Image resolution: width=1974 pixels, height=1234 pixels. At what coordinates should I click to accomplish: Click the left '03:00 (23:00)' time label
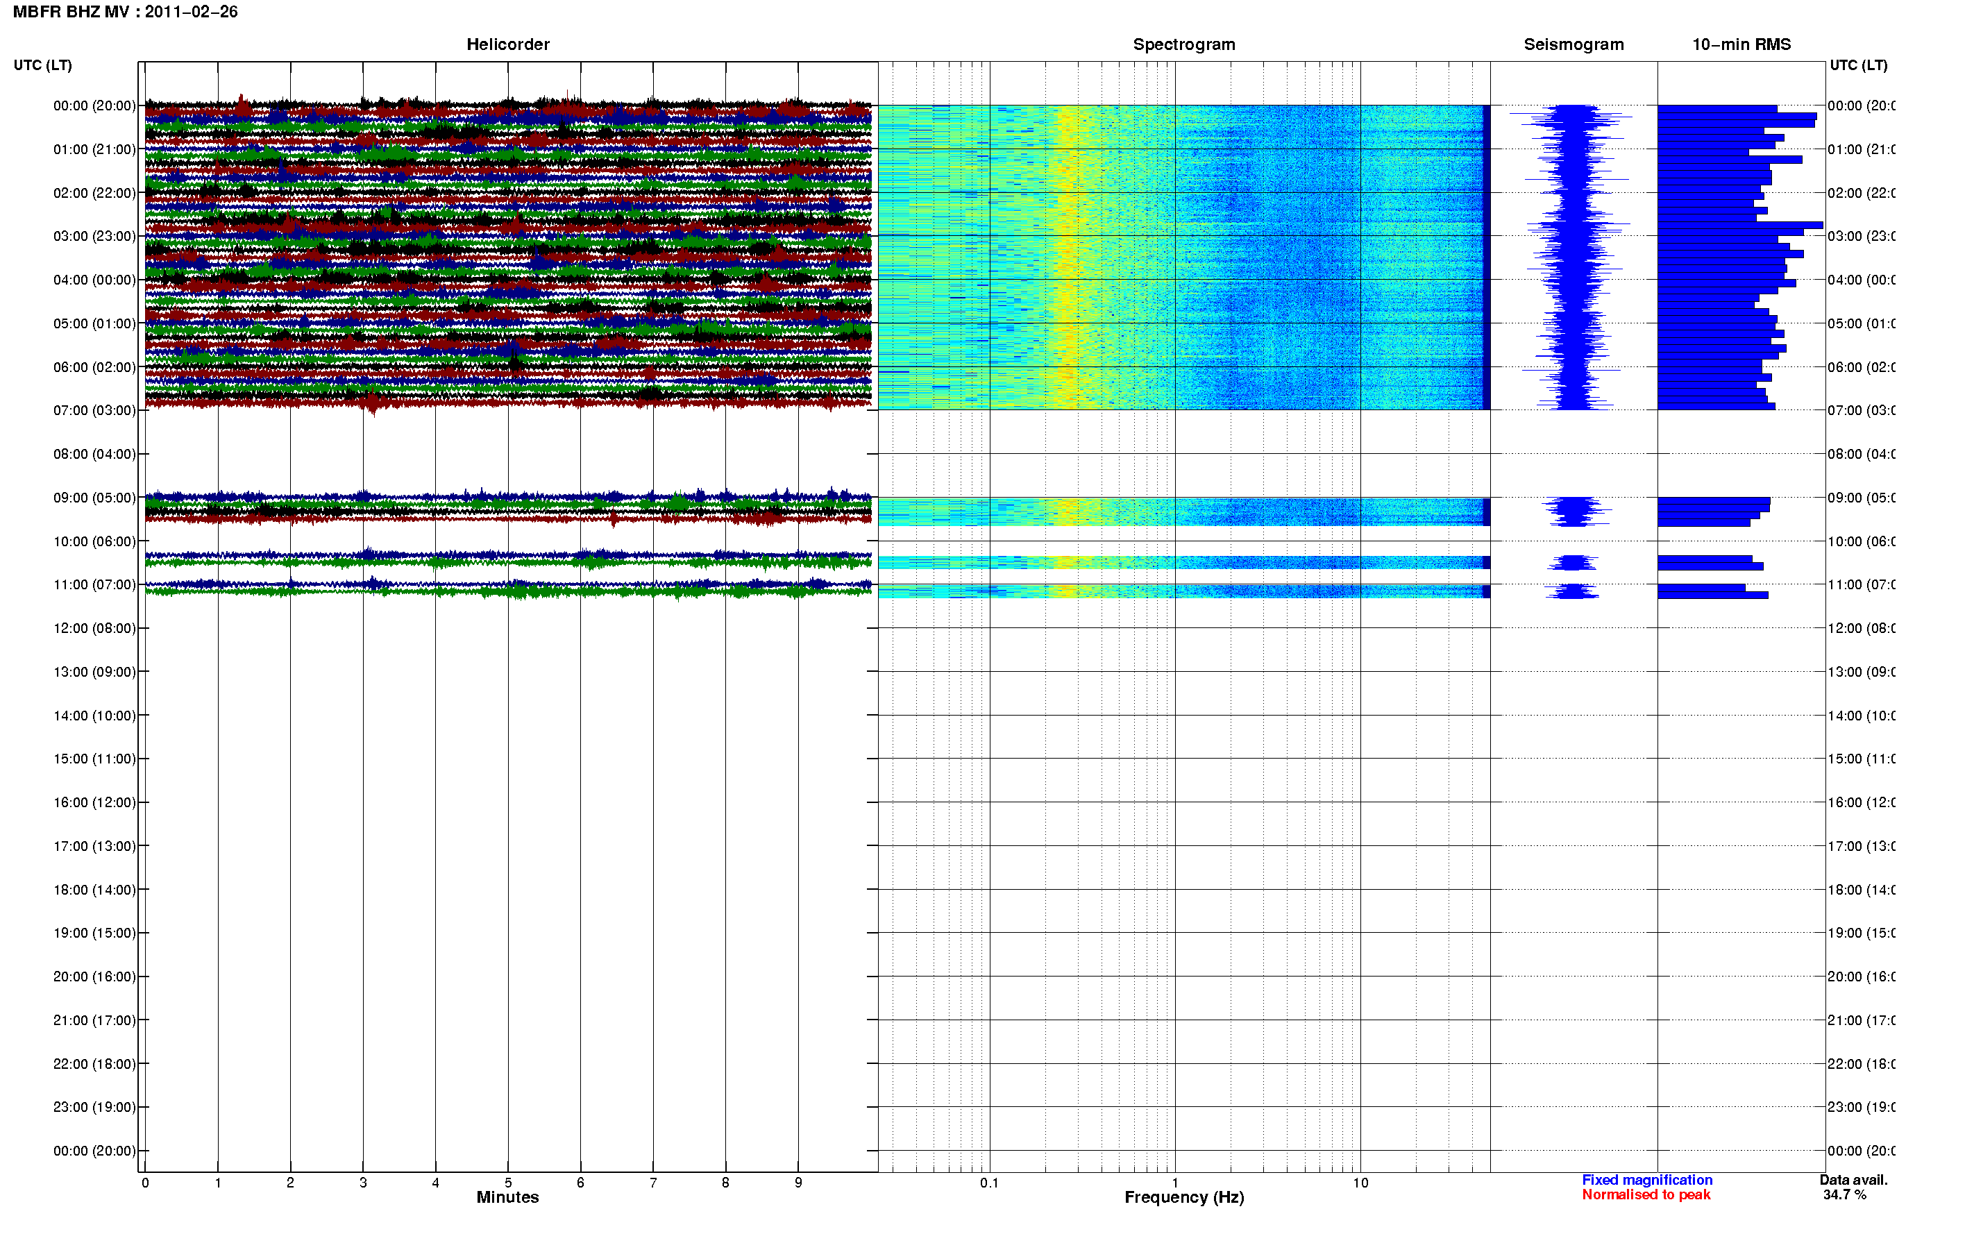[94, 236]
